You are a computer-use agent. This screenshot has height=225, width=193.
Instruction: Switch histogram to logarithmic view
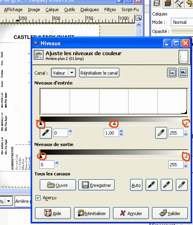point(183,73)
